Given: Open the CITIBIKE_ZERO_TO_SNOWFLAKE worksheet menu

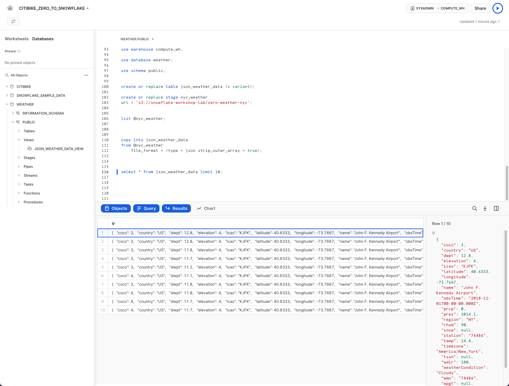Looking at the screenshot, I should pyautogui.click(x=87, y=8).
